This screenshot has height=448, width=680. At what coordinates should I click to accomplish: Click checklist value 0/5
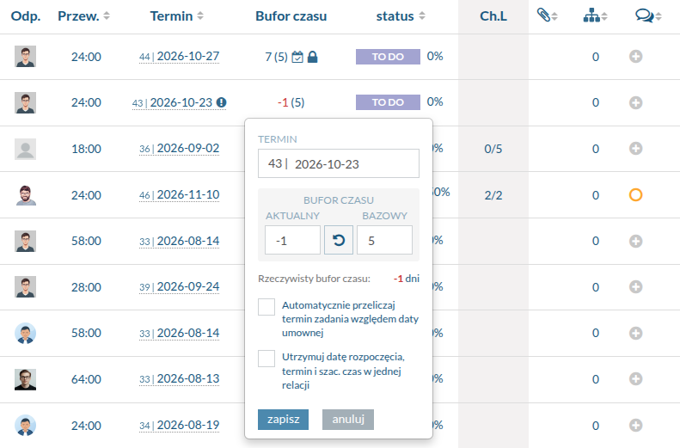[493, 149]
